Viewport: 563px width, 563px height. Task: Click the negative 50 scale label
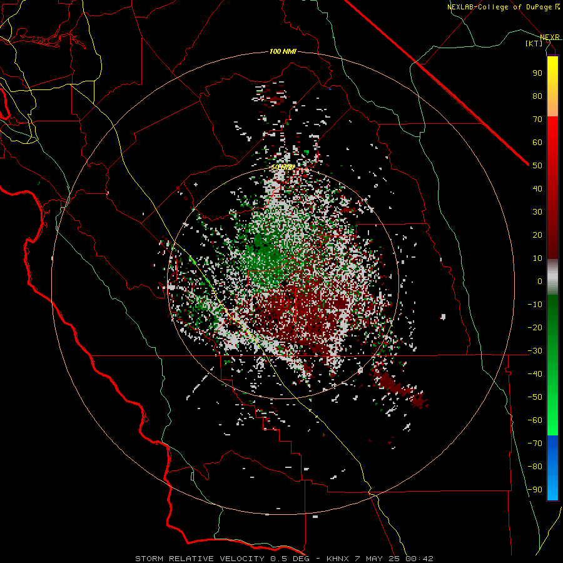[535, 397]
